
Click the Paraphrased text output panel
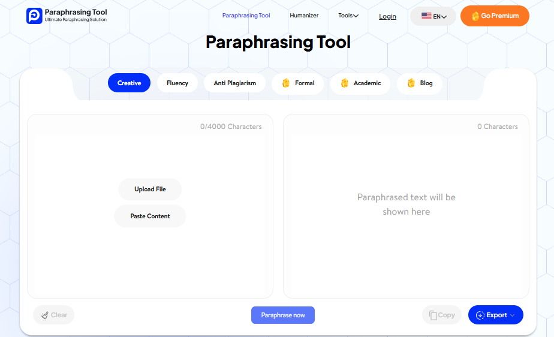(406, 206)
